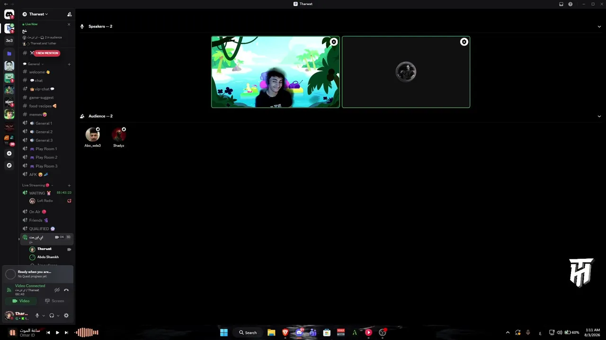Open the 3e3 server in sidebar
Viewport: 606px width, 340px height.
click(x=9, y=41)
